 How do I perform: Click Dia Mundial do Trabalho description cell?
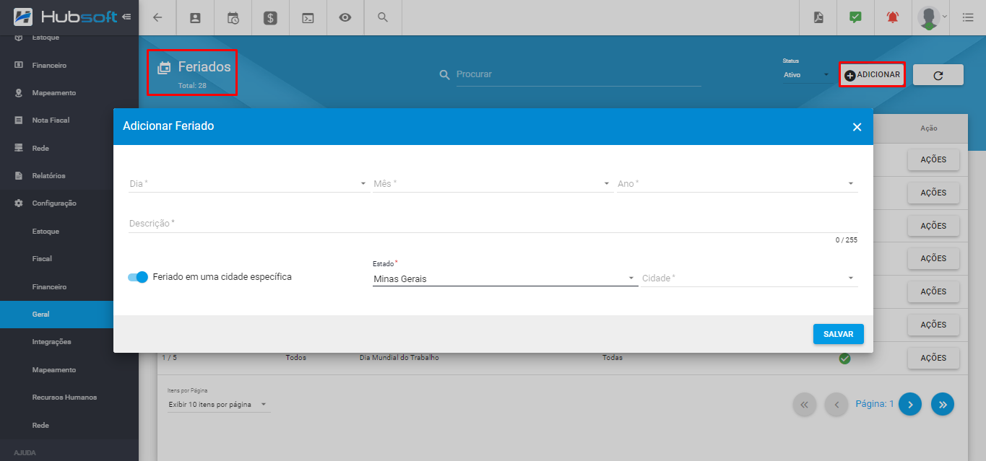pyautogui.click(x=399, y=358)
